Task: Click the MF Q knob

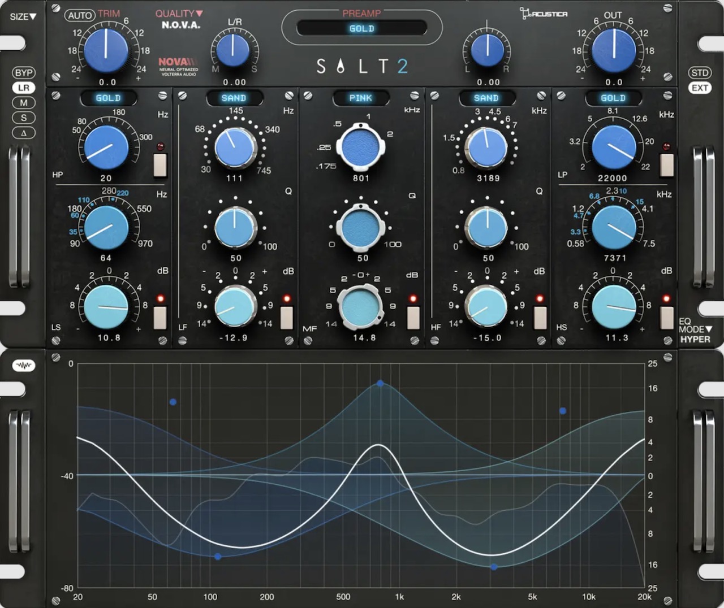Action: 361,227
